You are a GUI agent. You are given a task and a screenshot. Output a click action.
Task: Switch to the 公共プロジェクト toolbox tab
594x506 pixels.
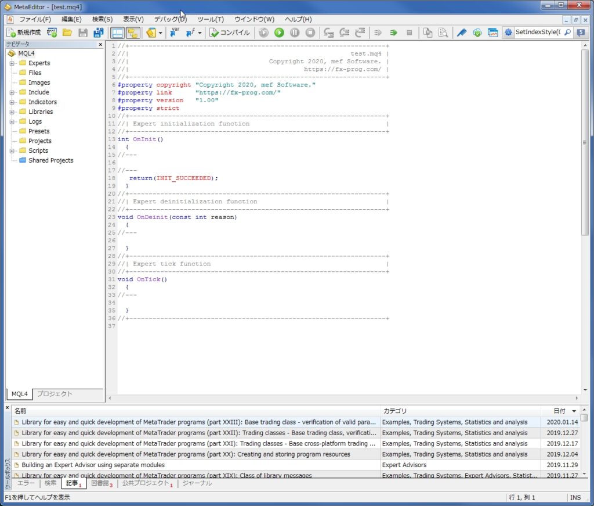click(x=147, y=483)
